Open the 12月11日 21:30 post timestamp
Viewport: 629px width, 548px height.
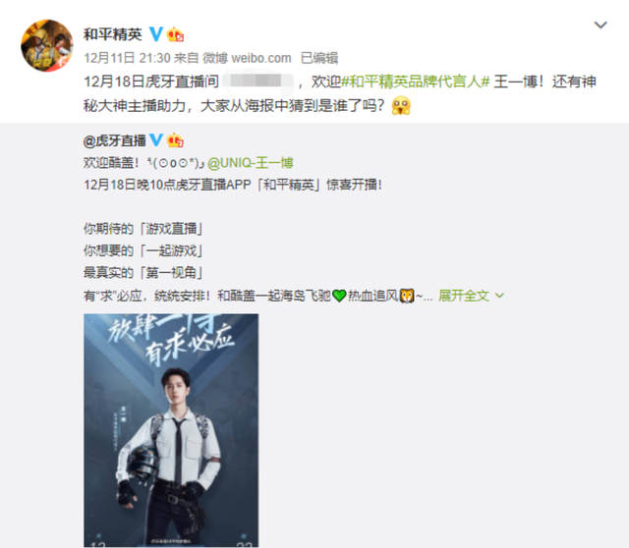click(127, 58)
